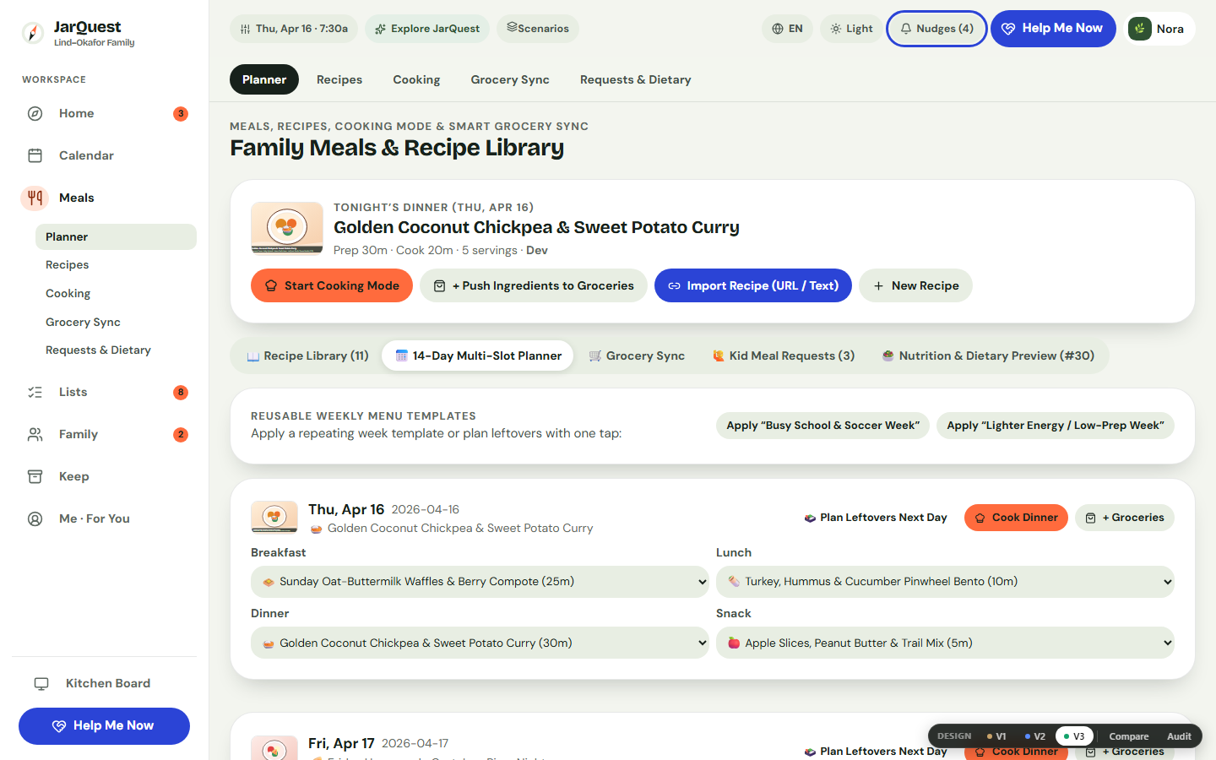
Task: Select design version V3
Action: [x=1074, y=736]
